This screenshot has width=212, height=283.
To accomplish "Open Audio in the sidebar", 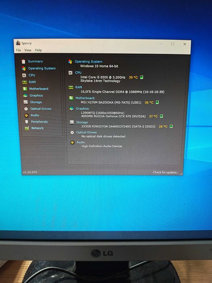I will click(35, 115).
